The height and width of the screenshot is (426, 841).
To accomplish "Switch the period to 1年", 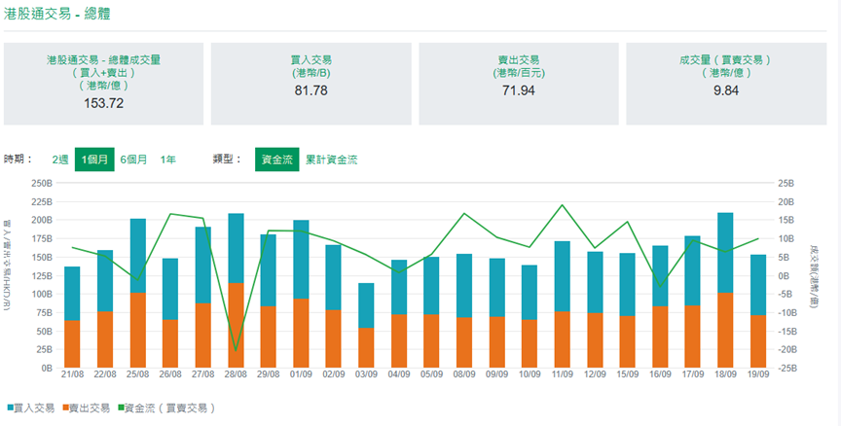I will (x=168, y=160).
